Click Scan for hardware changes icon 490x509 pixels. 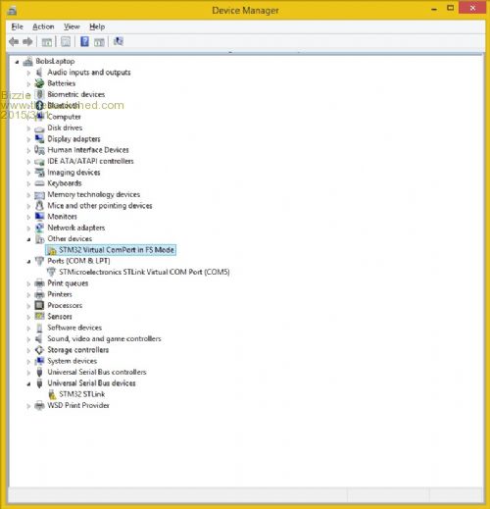click(x=119, y=41)
